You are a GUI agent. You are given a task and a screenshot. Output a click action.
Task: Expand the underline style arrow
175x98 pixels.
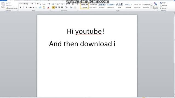28,7
